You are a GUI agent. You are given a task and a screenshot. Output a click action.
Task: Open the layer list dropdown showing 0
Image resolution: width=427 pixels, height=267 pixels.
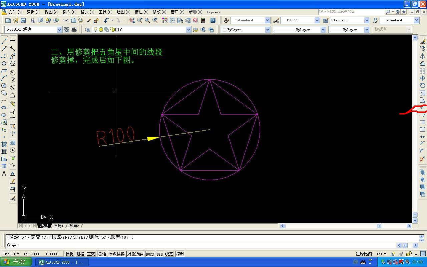click(188, 30)
